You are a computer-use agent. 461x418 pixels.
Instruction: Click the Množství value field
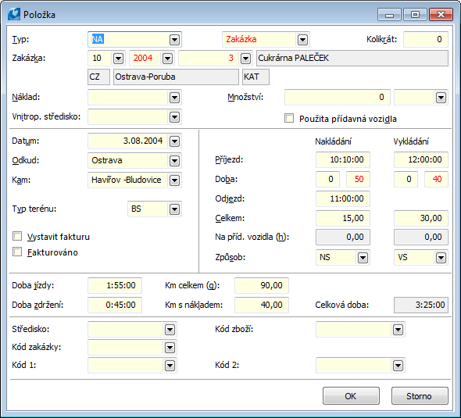click(x=337, y=98)
